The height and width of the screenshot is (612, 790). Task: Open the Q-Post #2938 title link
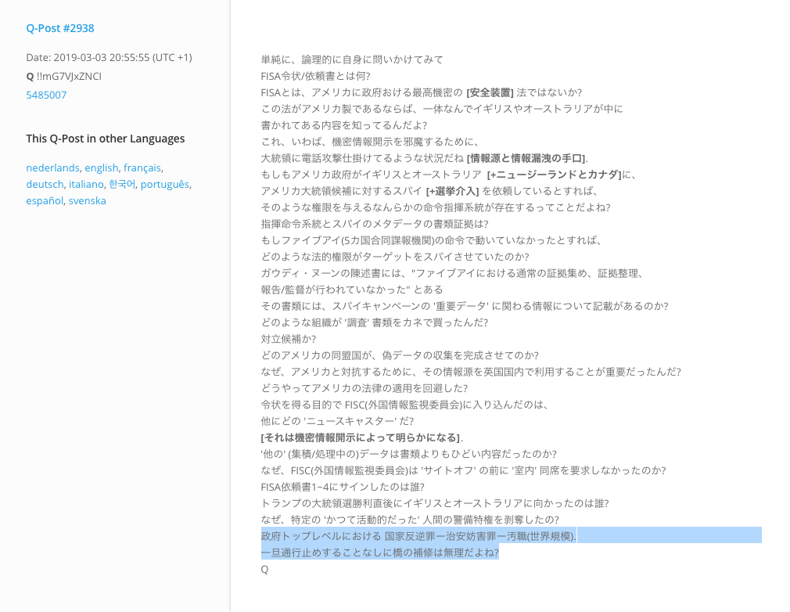tap(60, 28)
